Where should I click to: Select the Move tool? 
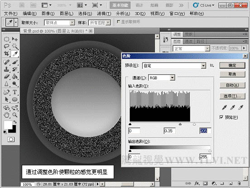[x=15, y=39]
